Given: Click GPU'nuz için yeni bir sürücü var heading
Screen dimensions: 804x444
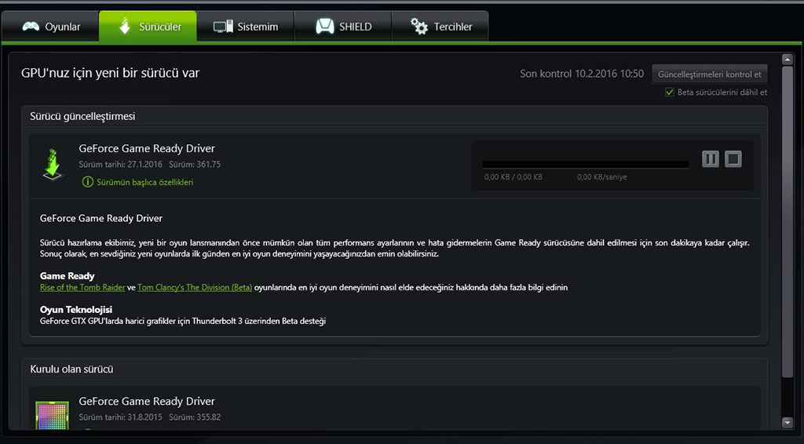Looking at the screenshot, I should click(x=110, y=73).
